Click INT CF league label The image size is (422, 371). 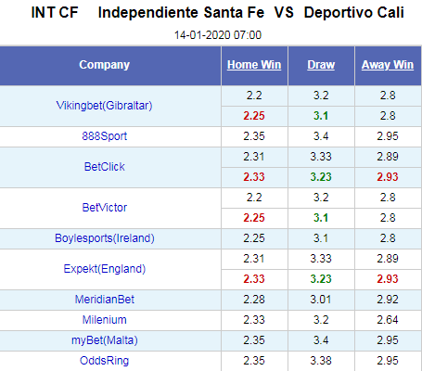point(55,13)
